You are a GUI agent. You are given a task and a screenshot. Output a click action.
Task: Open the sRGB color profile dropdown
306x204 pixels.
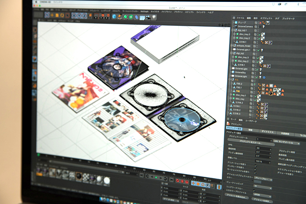tap(262, 195)
